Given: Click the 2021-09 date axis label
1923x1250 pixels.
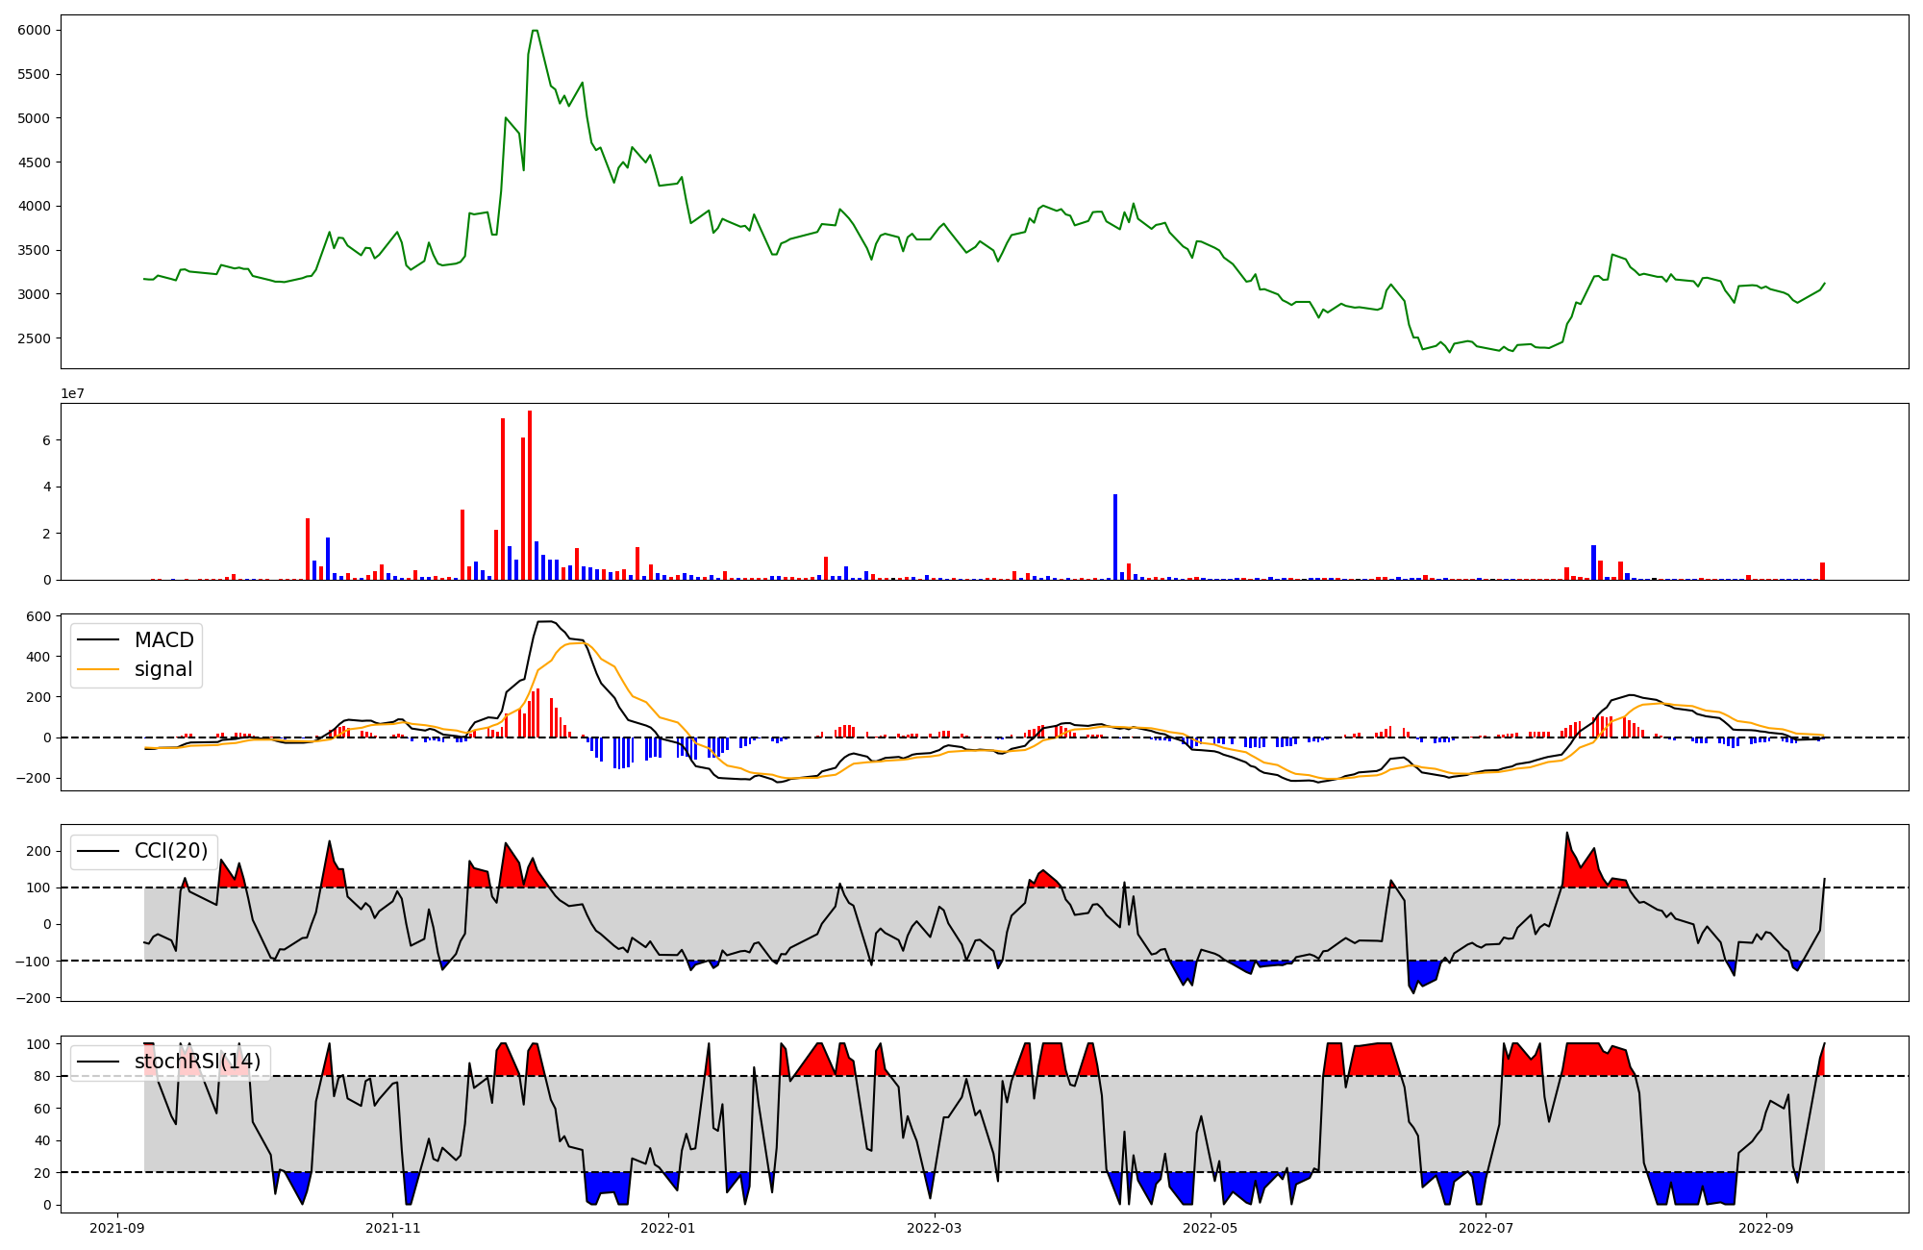Looking at the screenshot, I should (x=118, y=1228).
